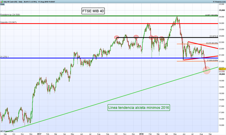This screenshot has height=135, width=226.
Task: Click the -0.70% change tag on price axis
Action: pos(222,71)
